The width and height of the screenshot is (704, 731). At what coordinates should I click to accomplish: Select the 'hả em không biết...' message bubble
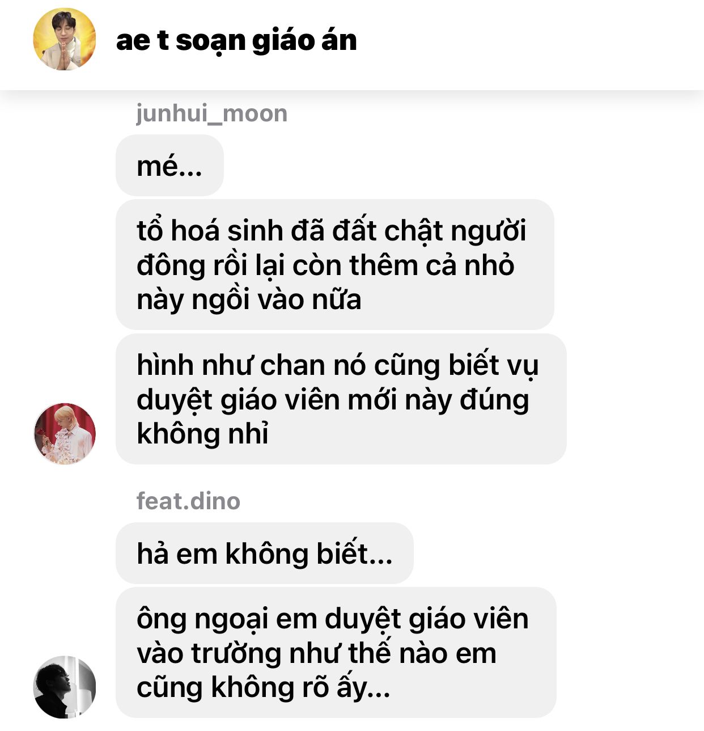[x=265, y=553]
